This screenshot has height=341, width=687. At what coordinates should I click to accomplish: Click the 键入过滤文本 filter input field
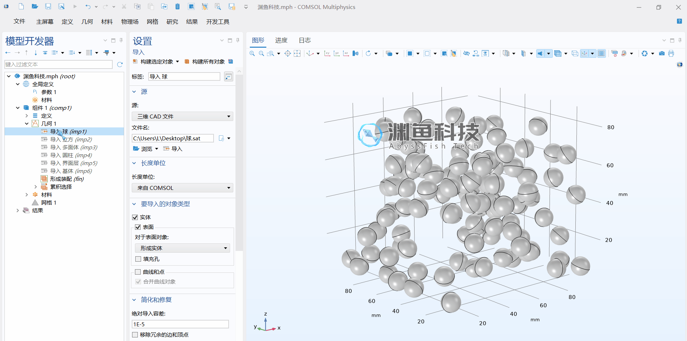tap(59, 64)
